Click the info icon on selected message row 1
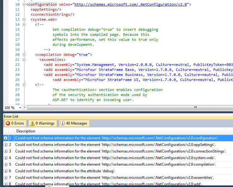 tap(5, 138)
